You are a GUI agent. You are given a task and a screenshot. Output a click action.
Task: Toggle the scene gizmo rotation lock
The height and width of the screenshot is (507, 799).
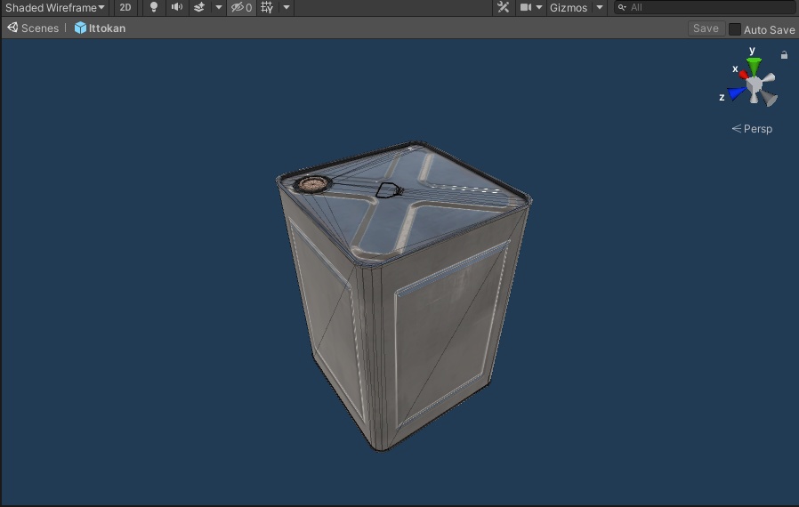coord(784,54)
